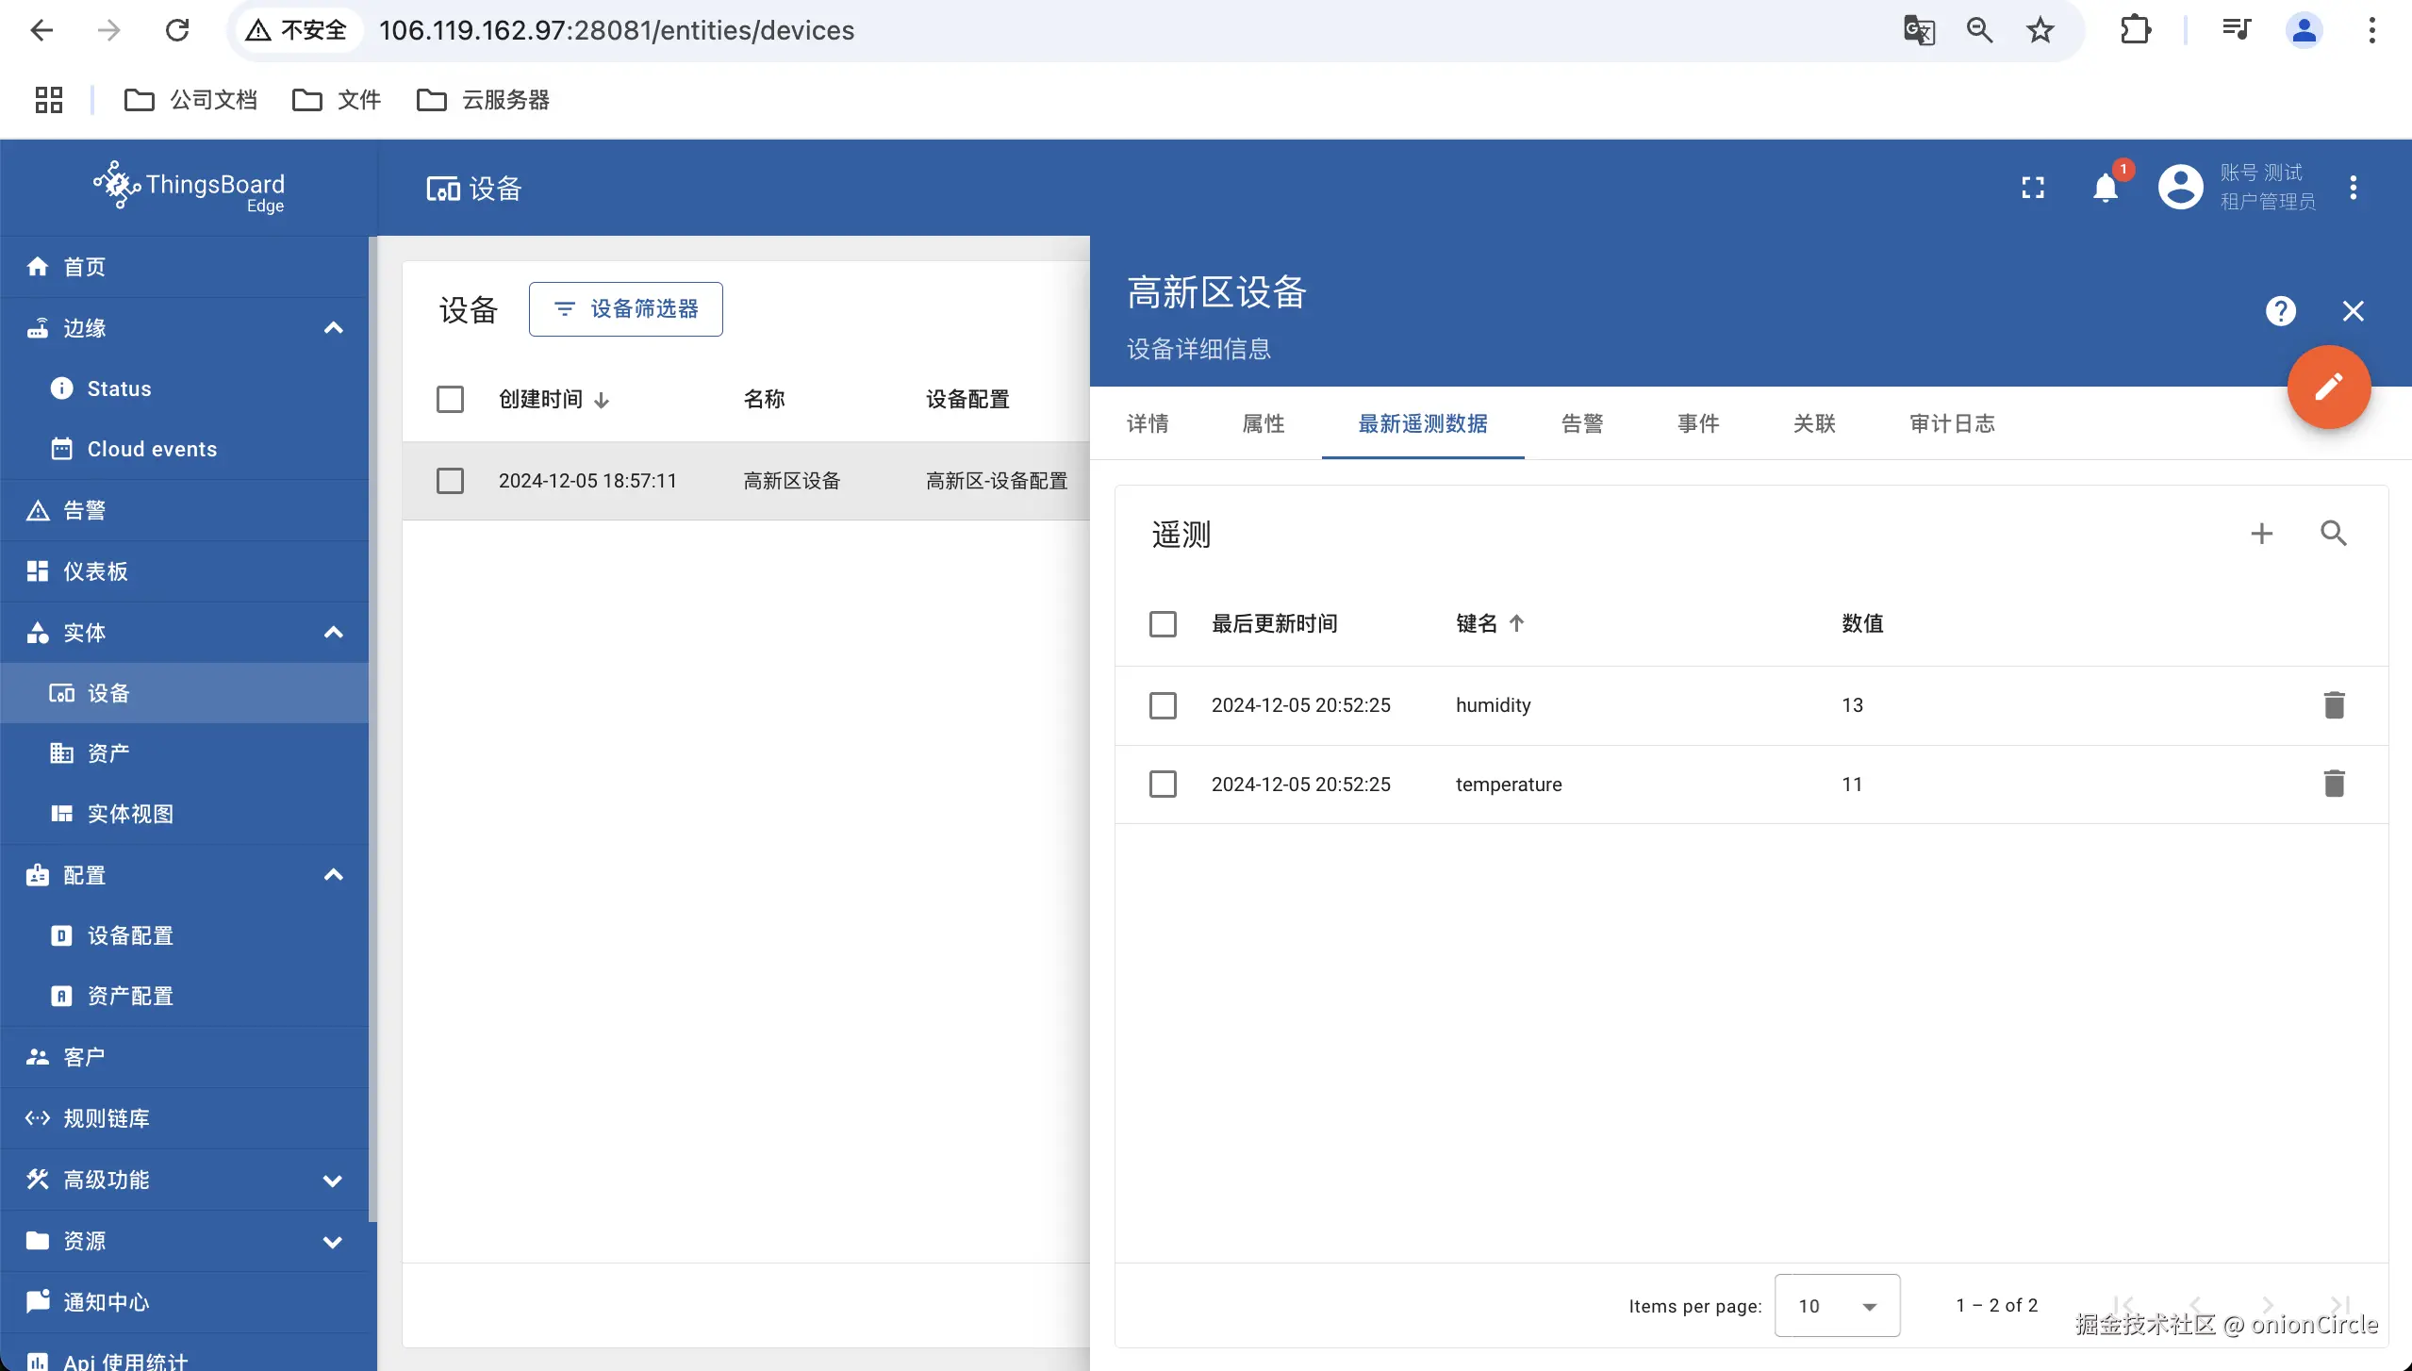Screen dimensions: 2412x1371
Task: Expand the 高级功能 sidebar section
Action: coord(333,1180)
